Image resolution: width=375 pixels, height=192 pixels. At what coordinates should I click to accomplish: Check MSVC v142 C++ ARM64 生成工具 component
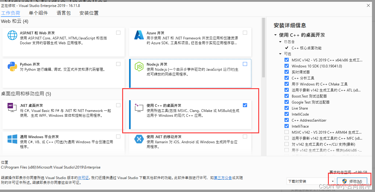tap(286, 132)
